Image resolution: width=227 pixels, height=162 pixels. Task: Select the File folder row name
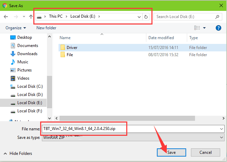point(70,55)
